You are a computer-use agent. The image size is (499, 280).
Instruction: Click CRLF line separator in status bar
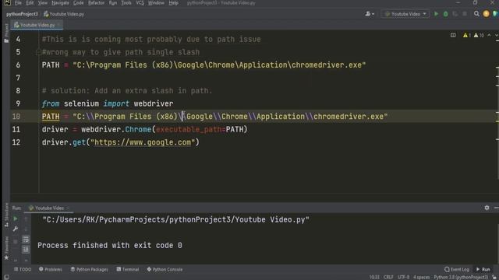coord(388,277)
